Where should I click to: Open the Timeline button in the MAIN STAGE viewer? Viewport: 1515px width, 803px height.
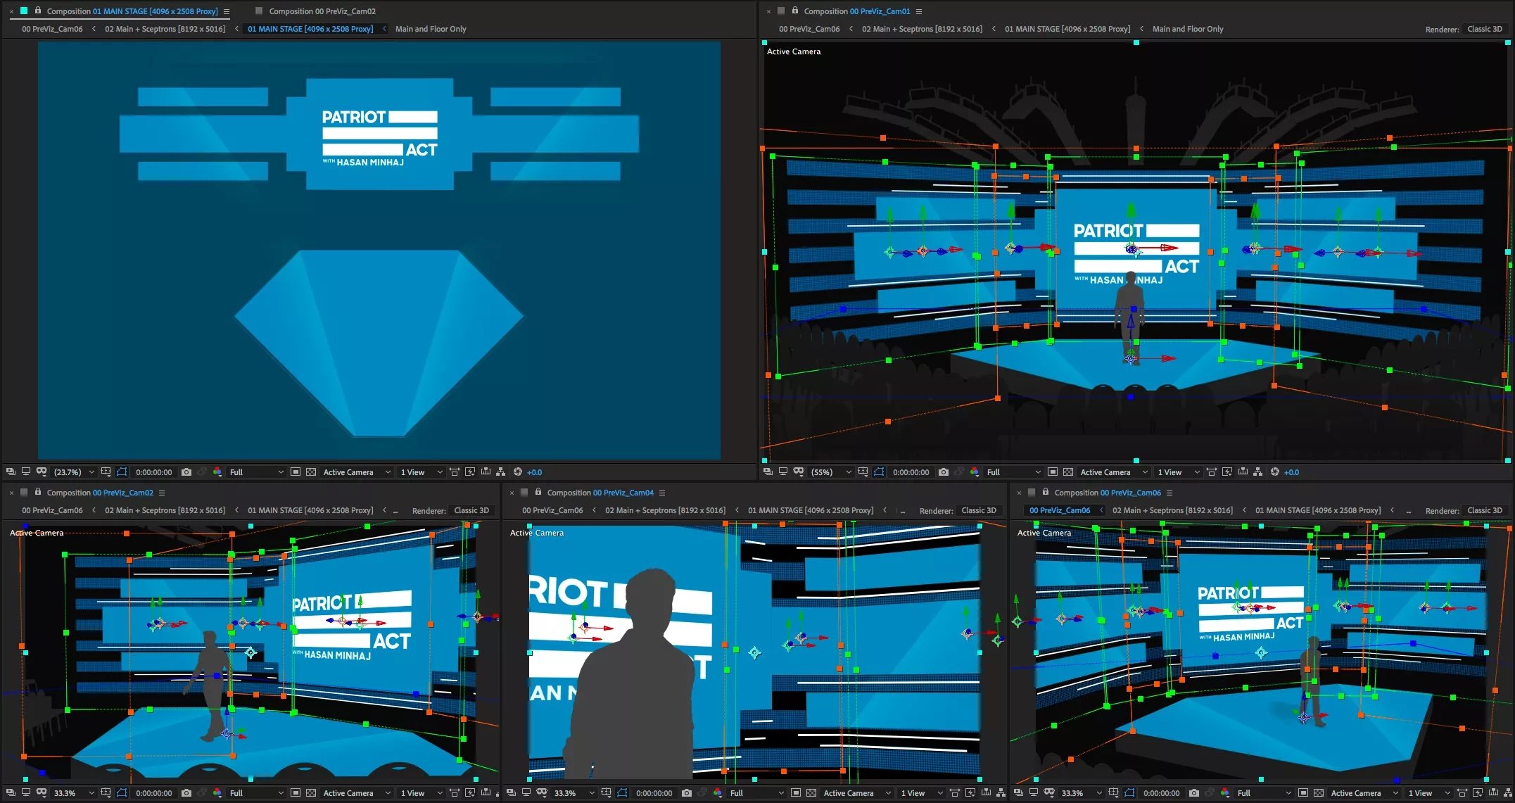[486, 472]
